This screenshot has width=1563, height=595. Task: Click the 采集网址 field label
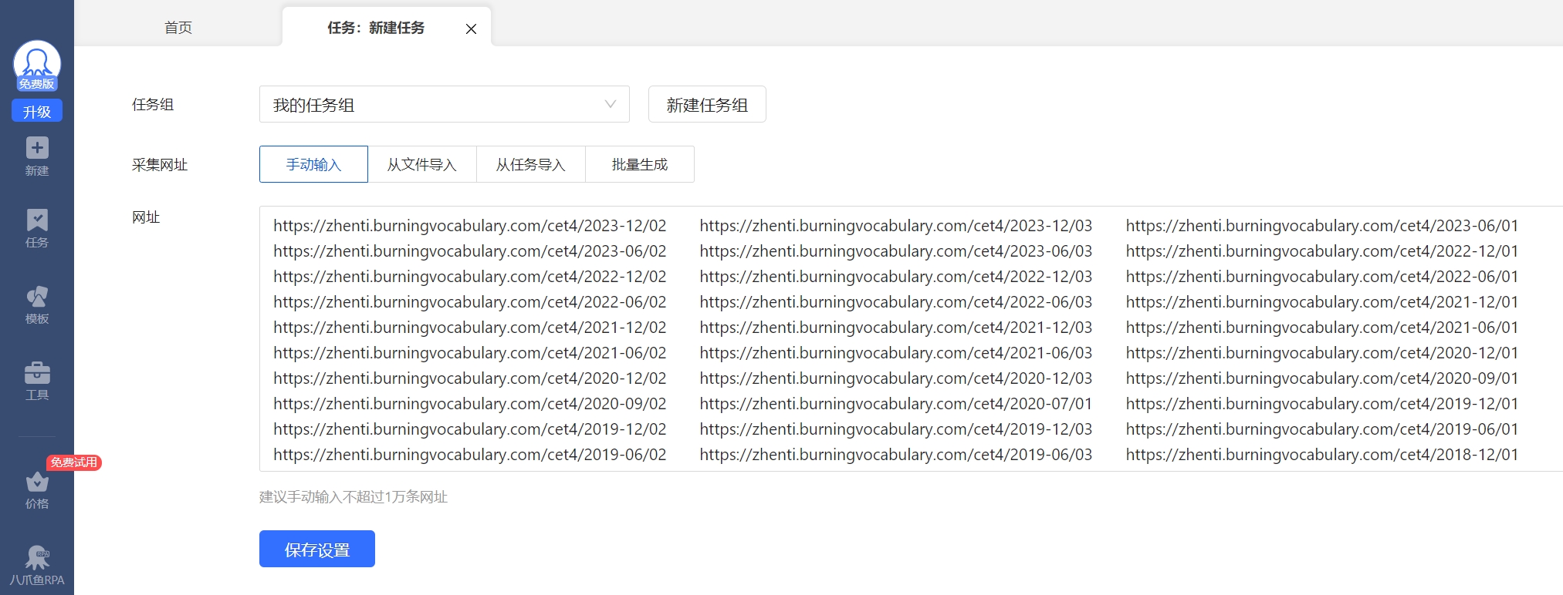tap(160, 165)
